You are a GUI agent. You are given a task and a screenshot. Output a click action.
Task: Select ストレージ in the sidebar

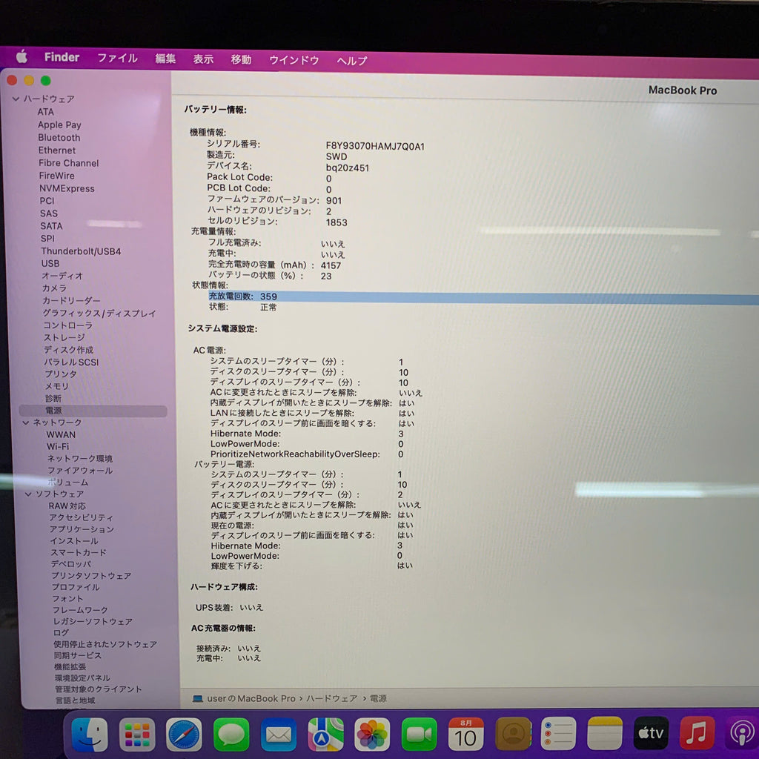point(64,337)
